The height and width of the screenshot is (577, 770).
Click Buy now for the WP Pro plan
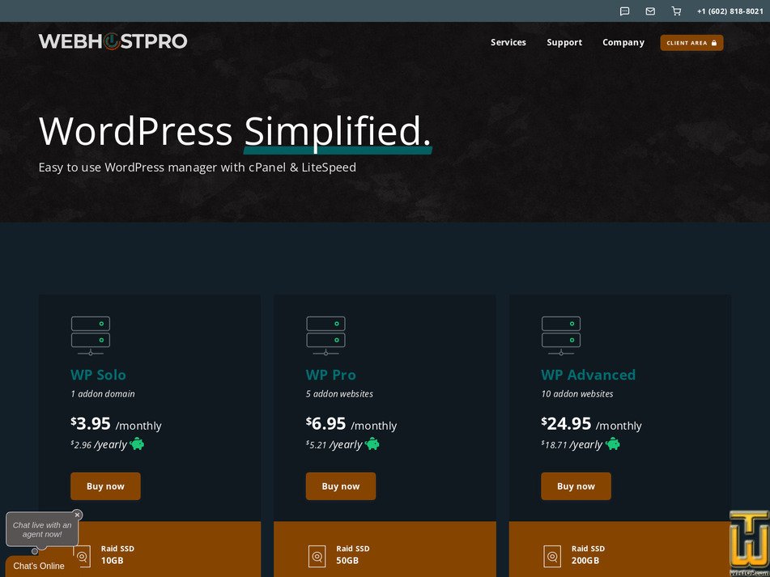[340, 486]
